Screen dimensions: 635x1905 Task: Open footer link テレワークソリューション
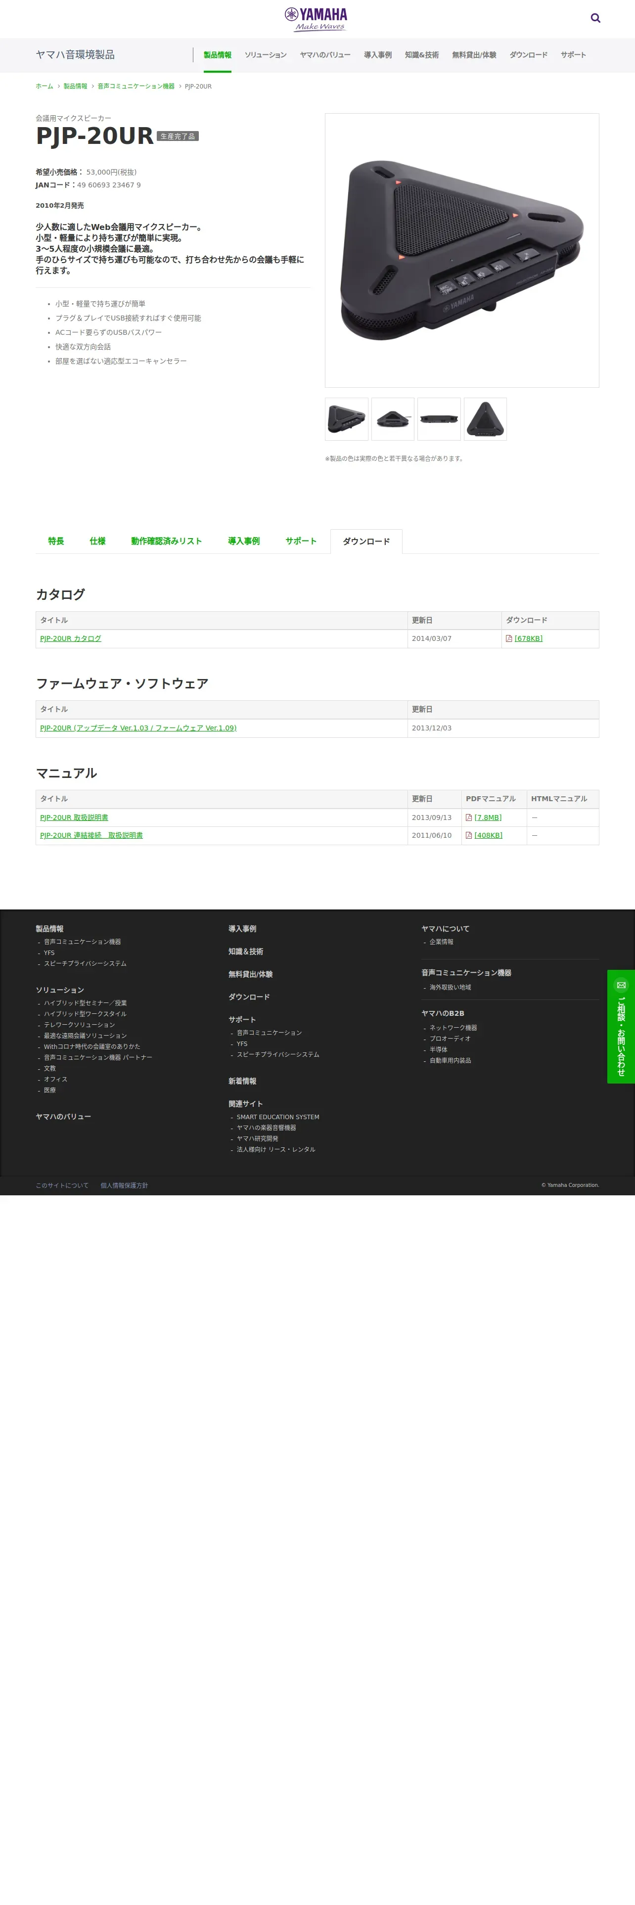[79, 1025]
